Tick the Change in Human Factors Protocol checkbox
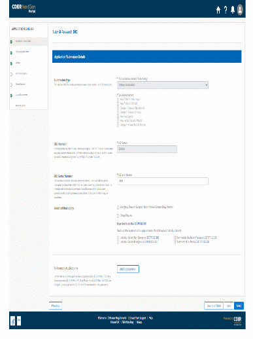This screenshot has width=253, height=339. [x=118, y=125]
